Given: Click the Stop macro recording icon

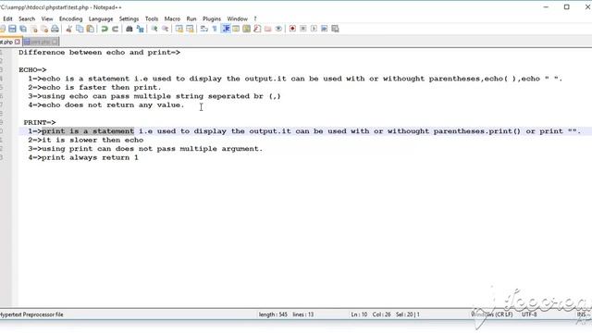Looking at the screenshot, I should (x=303, y=29).
